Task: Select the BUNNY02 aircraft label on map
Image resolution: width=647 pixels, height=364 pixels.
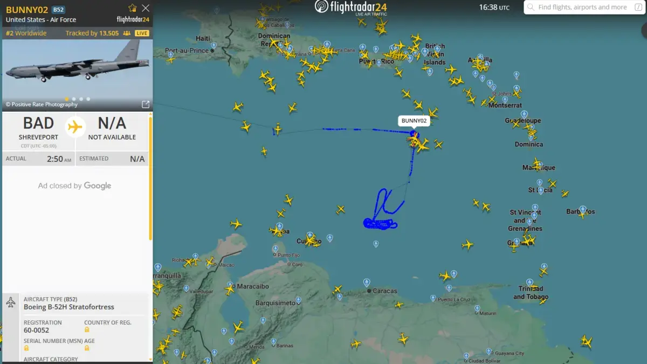Action: pos(414,121)
